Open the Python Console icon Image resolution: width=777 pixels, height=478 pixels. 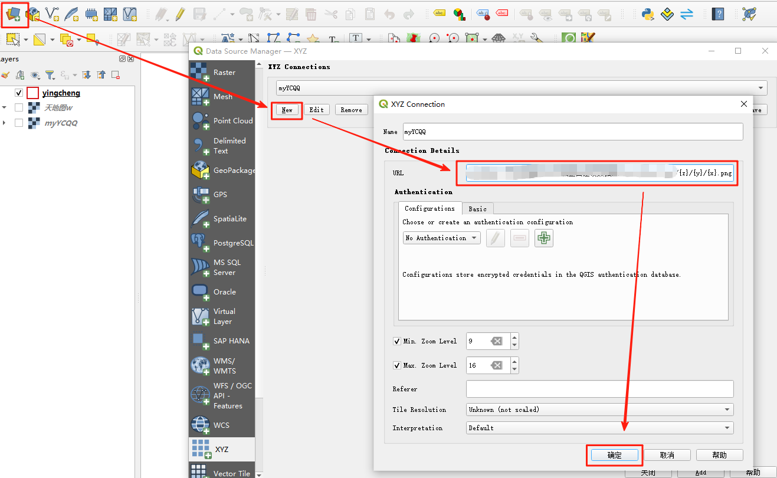coord(648,14)
